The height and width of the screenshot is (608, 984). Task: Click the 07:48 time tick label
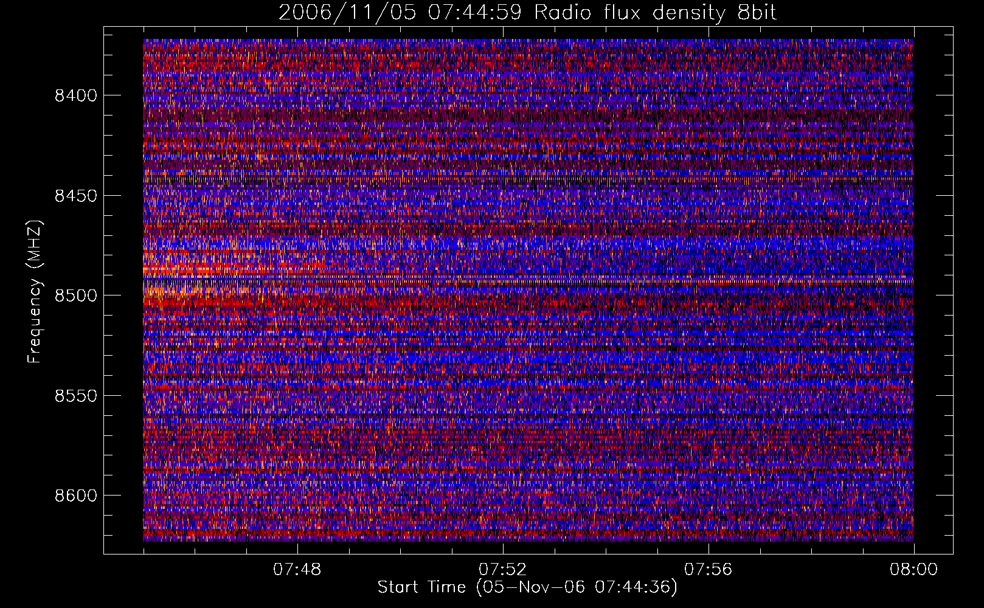(297, 570)
